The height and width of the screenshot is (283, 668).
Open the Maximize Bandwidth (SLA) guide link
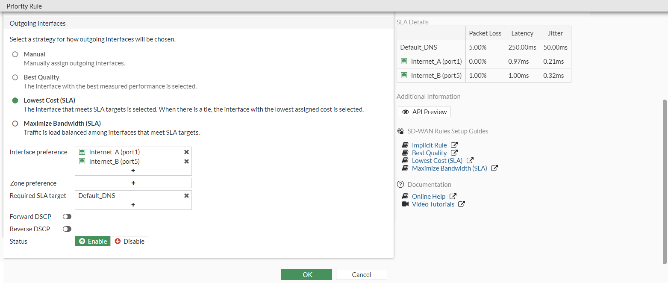450,168
